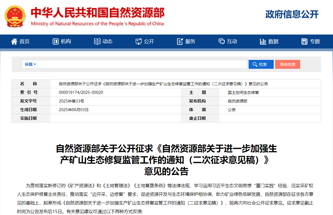Click the 机构 institution icon
The height and width of the screenshot is (215, 333).
click(55, 41)
